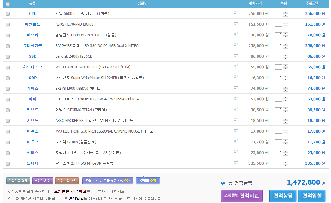Click the 하드디스크 category link
The width and height of the screenshot is (331, 203).
tap(33, 67)
